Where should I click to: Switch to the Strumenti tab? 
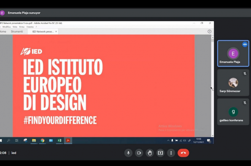(x=17, y=31)
